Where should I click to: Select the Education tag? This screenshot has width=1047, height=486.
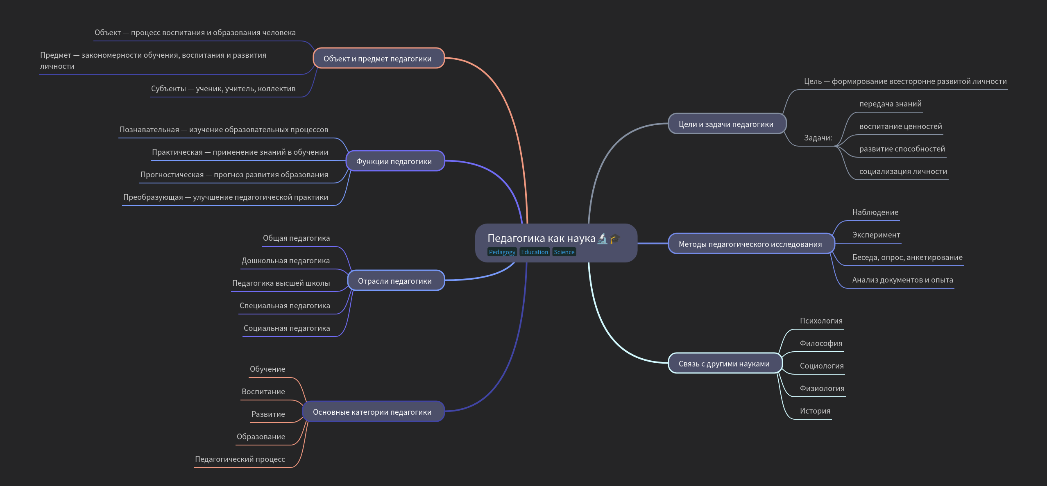[x=534, y=252]
